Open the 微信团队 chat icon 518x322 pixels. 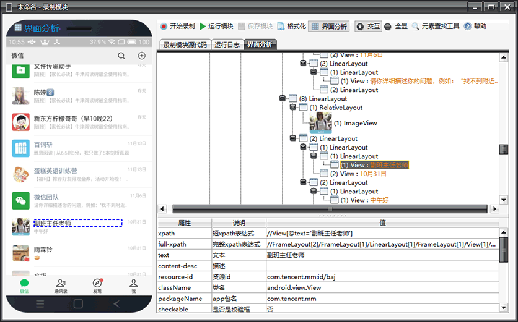point(20,201)
